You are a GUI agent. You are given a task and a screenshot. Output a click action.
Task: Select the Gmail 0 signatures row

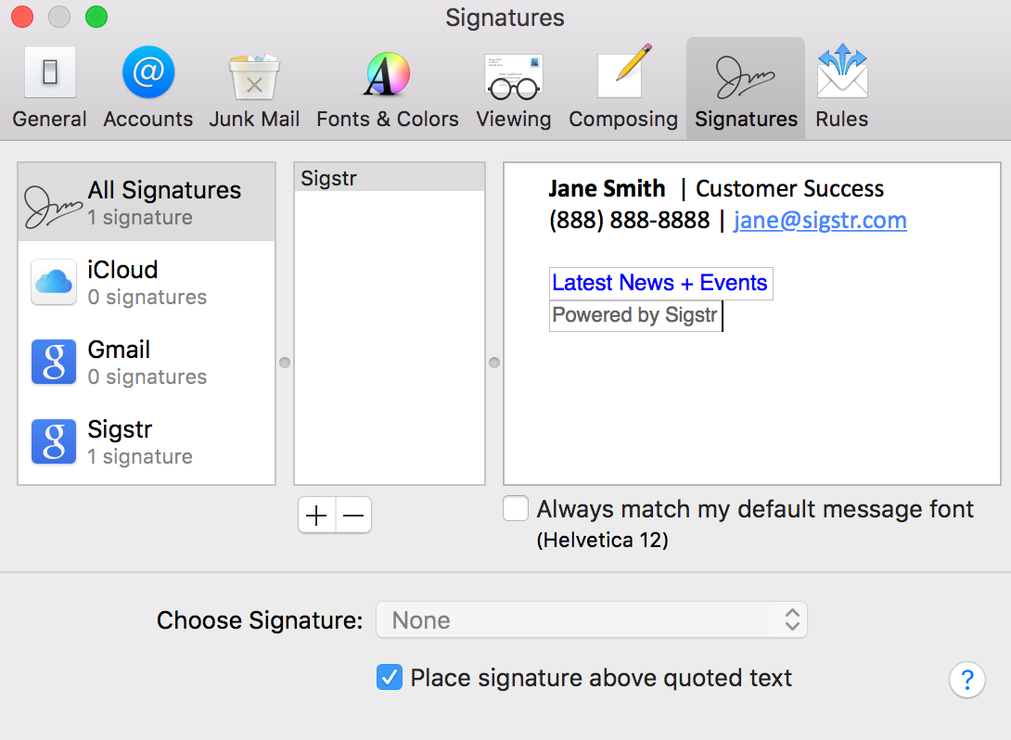tap(147, 362)
